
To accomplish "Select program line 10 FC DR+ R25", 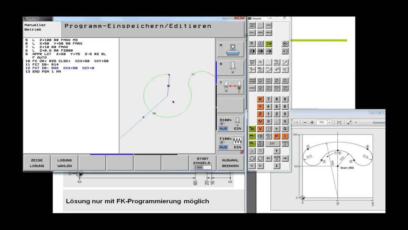I will coord(67,61).
